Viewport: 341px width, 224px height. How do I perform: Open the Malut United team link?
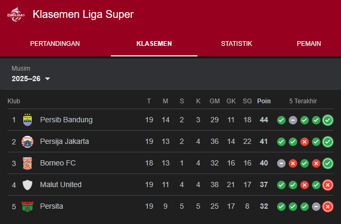click(x=61, y=184)
